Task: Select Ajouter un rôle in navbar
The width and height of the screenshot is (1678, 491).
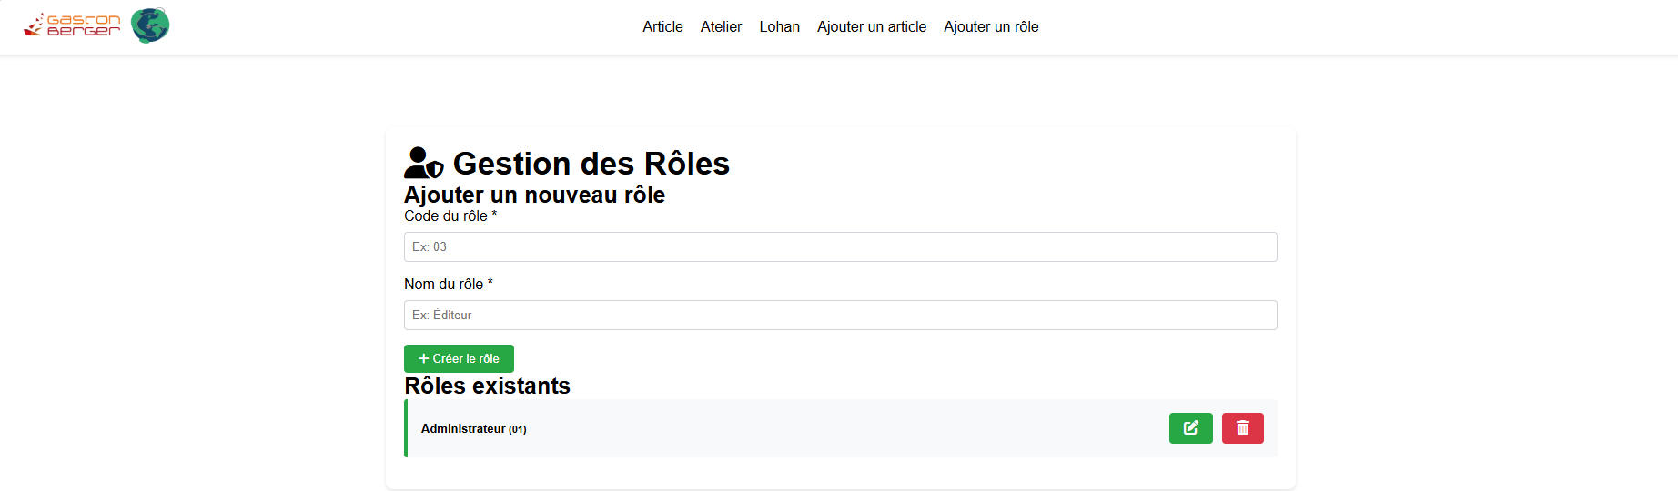Action: (x=991, y=27)
